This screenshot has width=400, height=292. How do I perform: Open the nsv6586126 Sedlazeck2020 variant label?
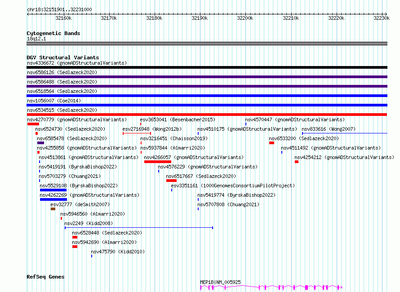(x=62, y=72)
